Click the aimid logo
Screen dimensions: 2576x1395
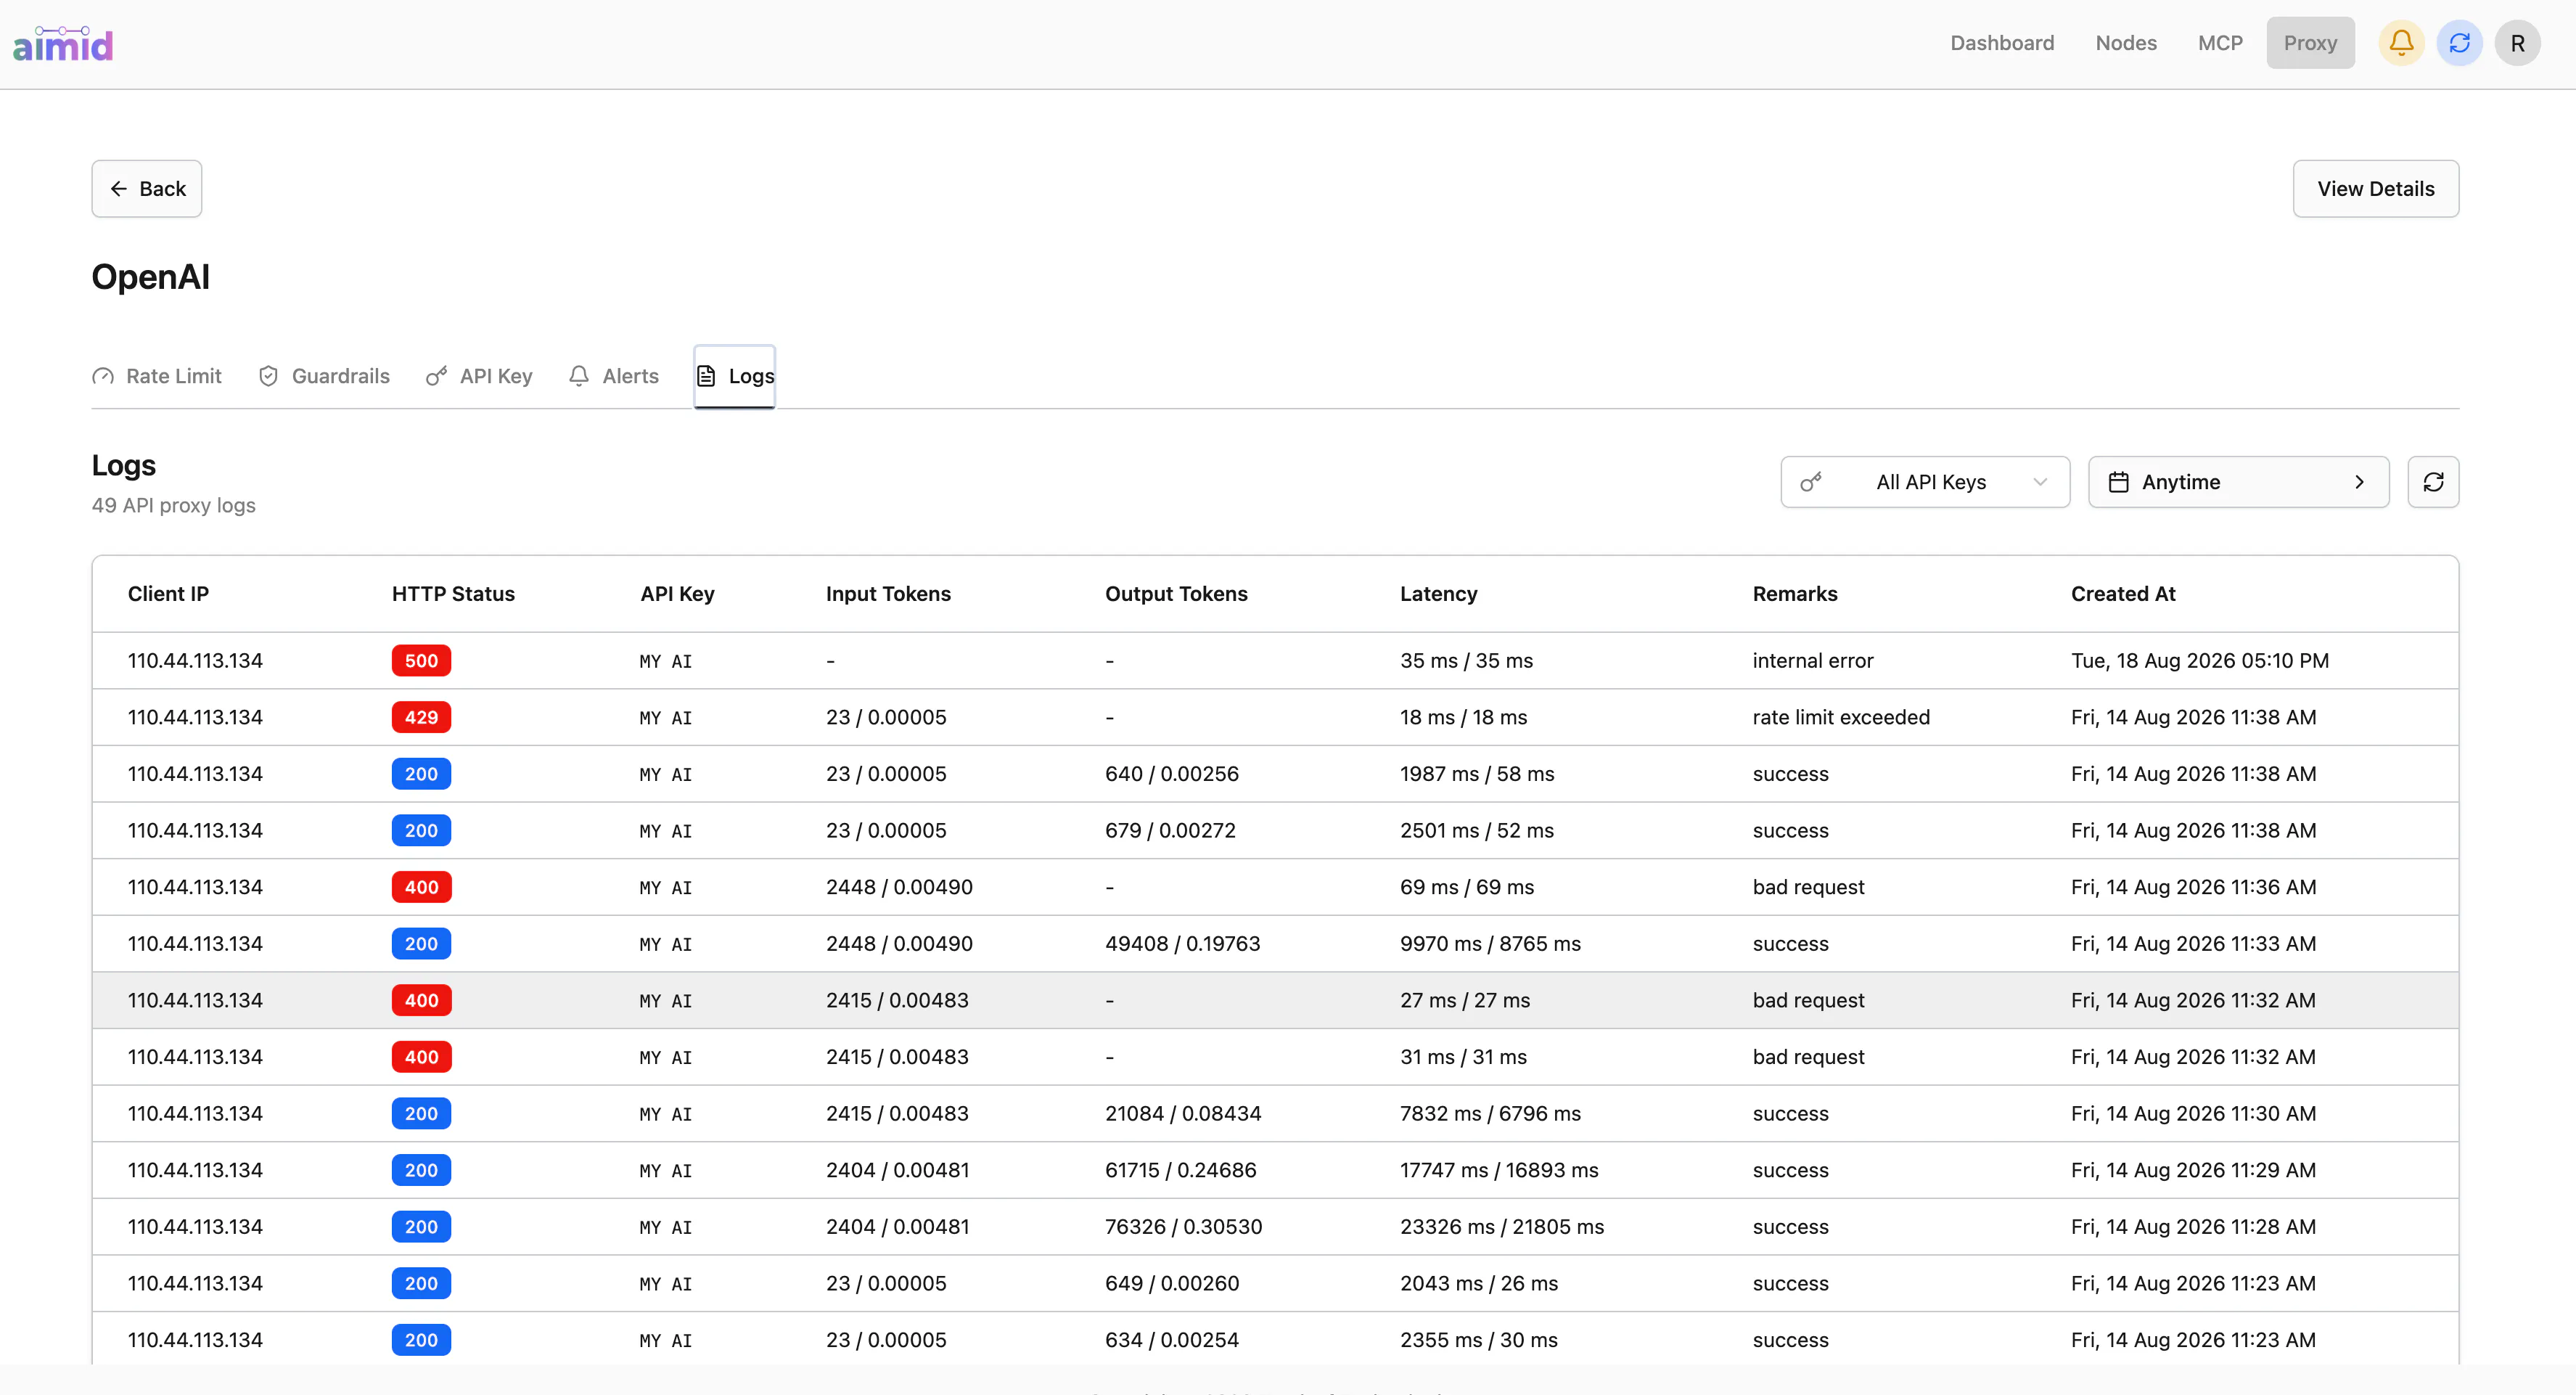click(x=63, y=44)
